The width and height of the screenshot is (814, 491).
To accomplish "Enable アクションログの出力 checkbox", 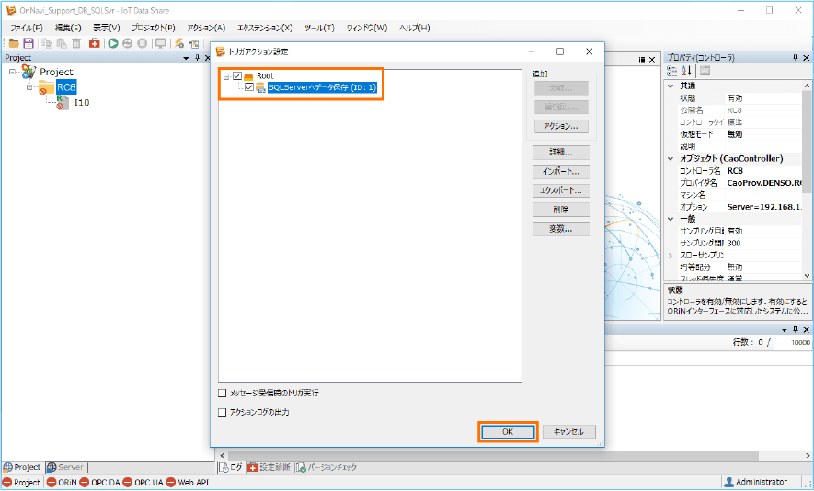I will point(223,413).
